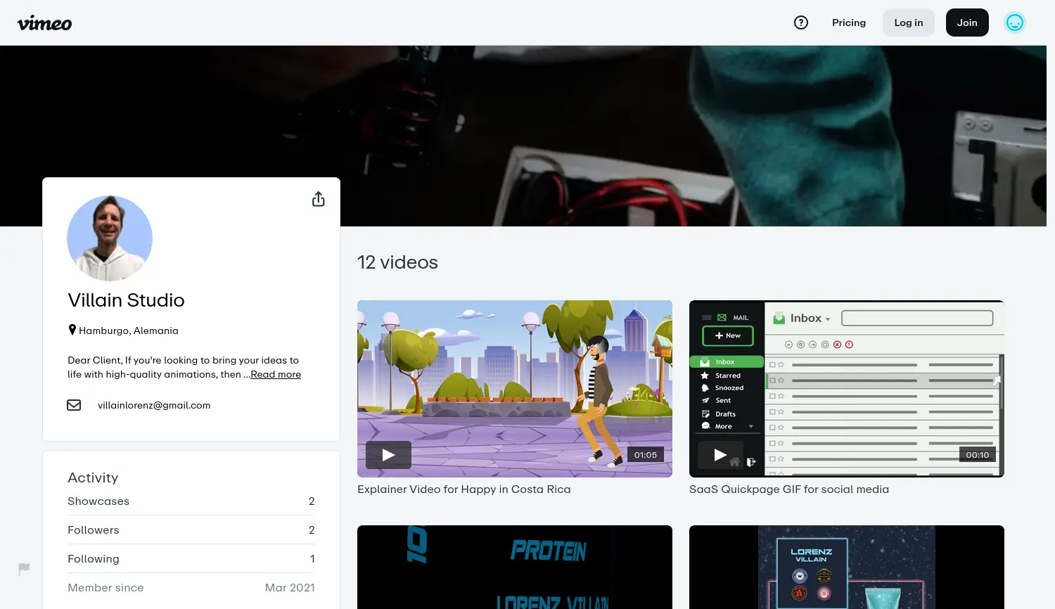This screenshot has height=609, width=1055.
Task: Click the envelope icon next to the email
Action: pos(74,405)
